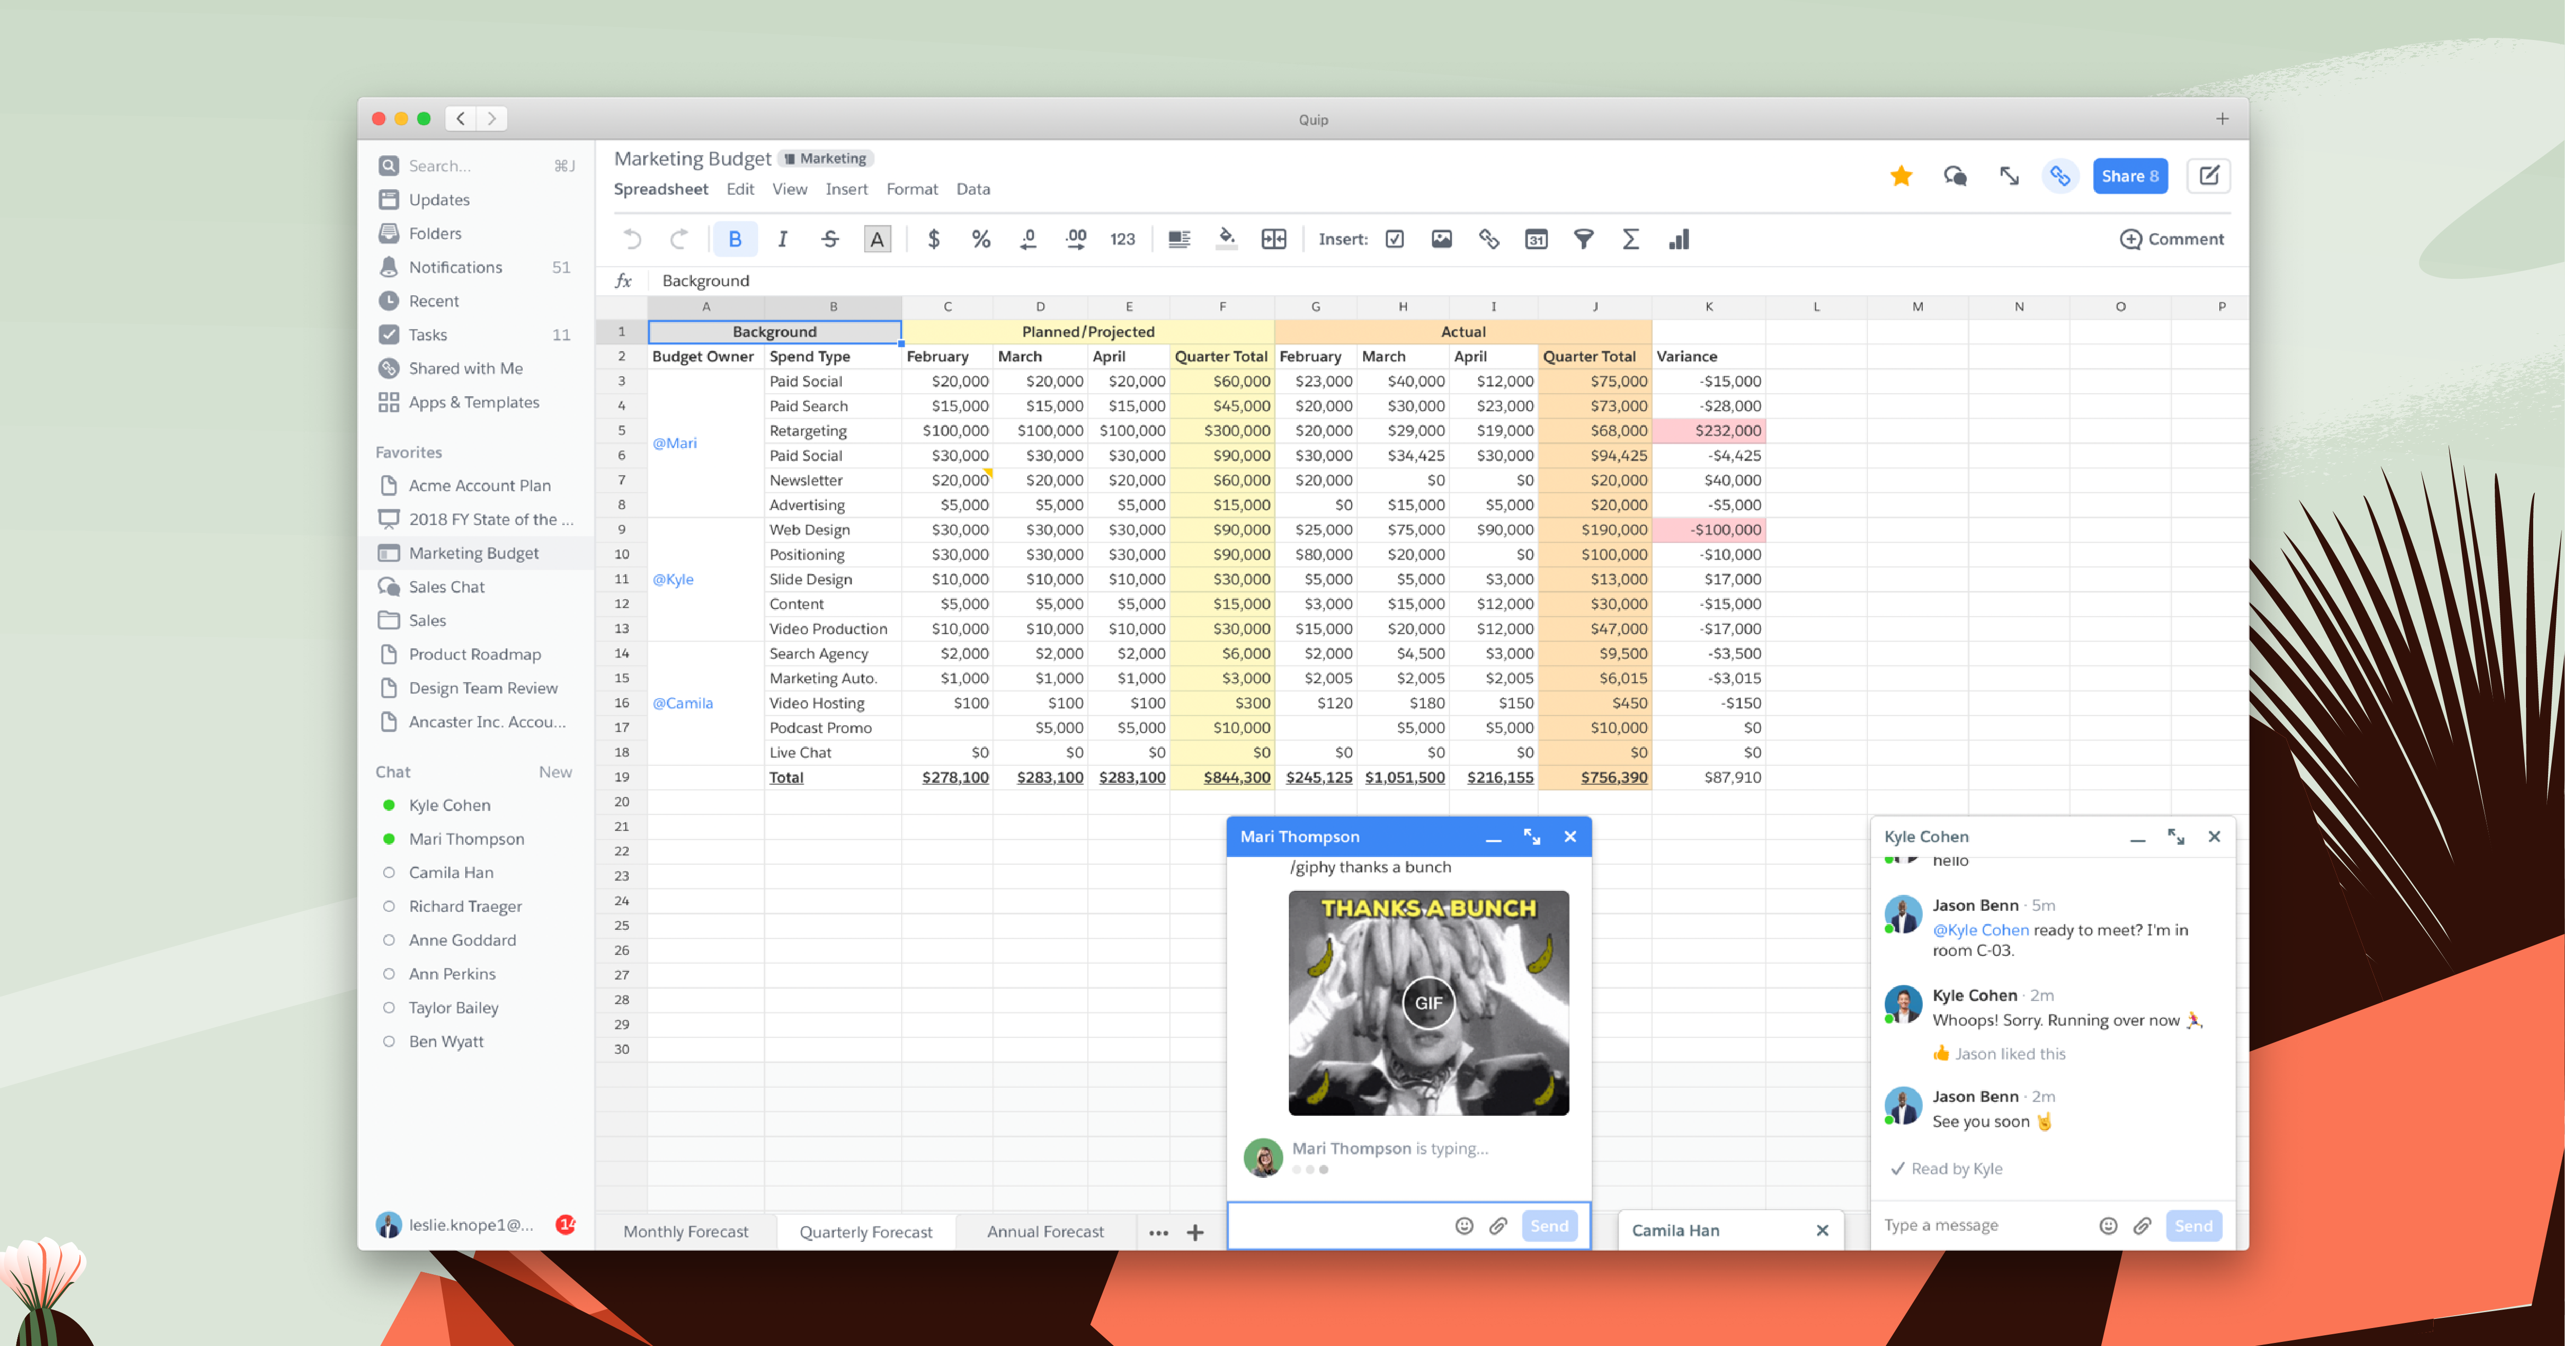Image resolution: width=2565 pixels, height=1346 pixels.
Task: Expand Kyle Cohen chat to full size
Action: point(2176,837)
